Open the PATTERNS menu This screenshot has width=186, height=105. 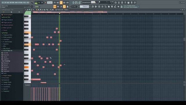coord(12,3)
